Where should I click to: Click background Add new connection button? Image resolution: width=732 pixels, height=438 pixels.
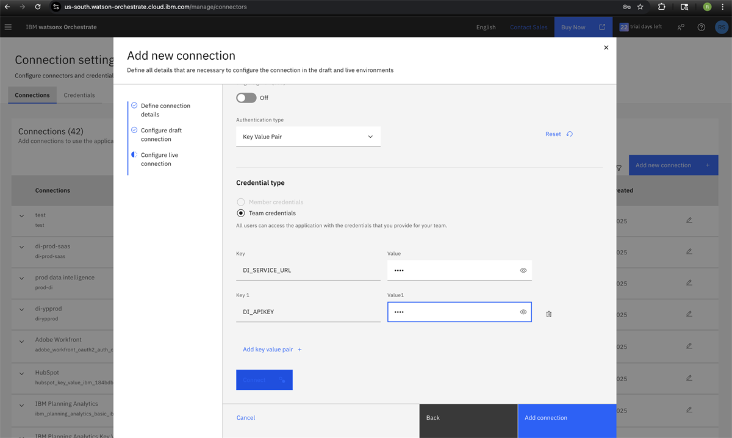click(x=673, y=165)
